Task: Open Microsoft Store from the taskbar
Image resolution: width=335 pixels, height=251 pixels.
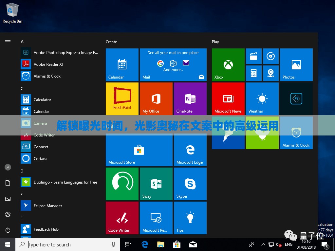Action: [177, 244]
